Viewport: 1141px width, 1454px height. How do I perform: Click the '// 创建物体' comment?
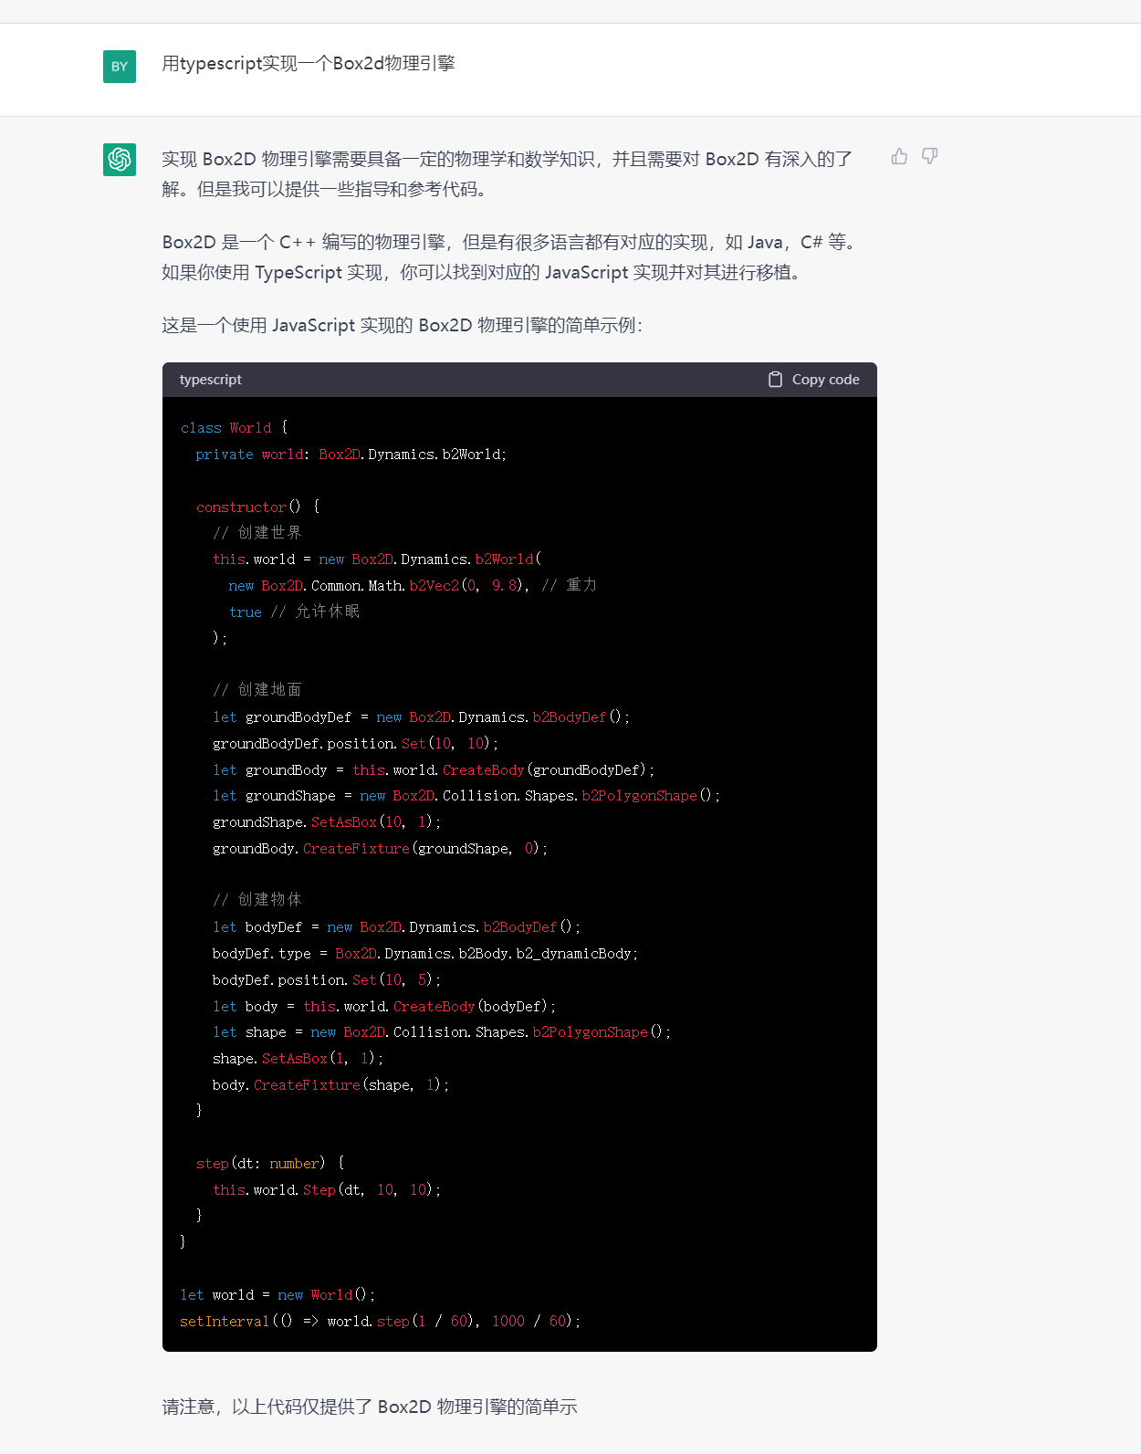point(257,900)
